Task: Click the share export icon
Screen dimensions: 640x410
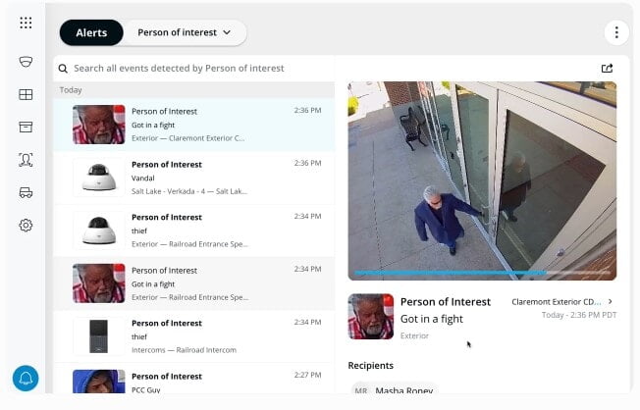Action: pos(608,68)
